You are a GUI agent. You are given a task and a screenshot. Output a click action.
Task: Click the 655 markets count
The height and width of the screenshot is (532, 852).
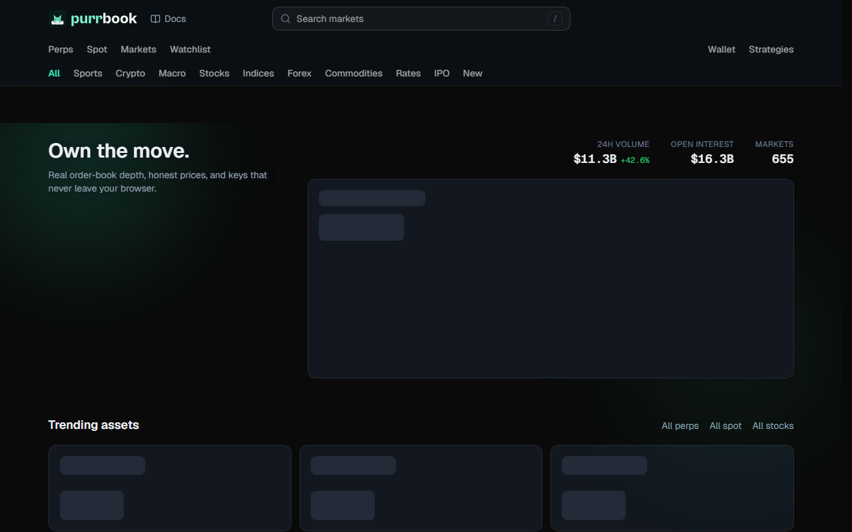click(x=783, y=159)
